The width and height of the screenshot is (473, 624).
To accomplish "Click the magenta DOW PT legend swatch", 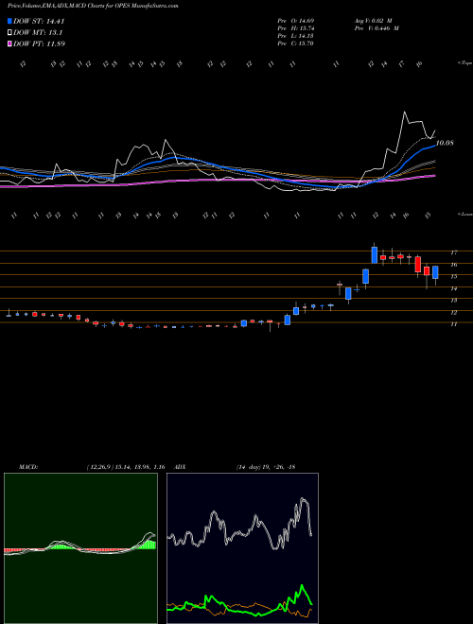I will [x=9, y=43].
